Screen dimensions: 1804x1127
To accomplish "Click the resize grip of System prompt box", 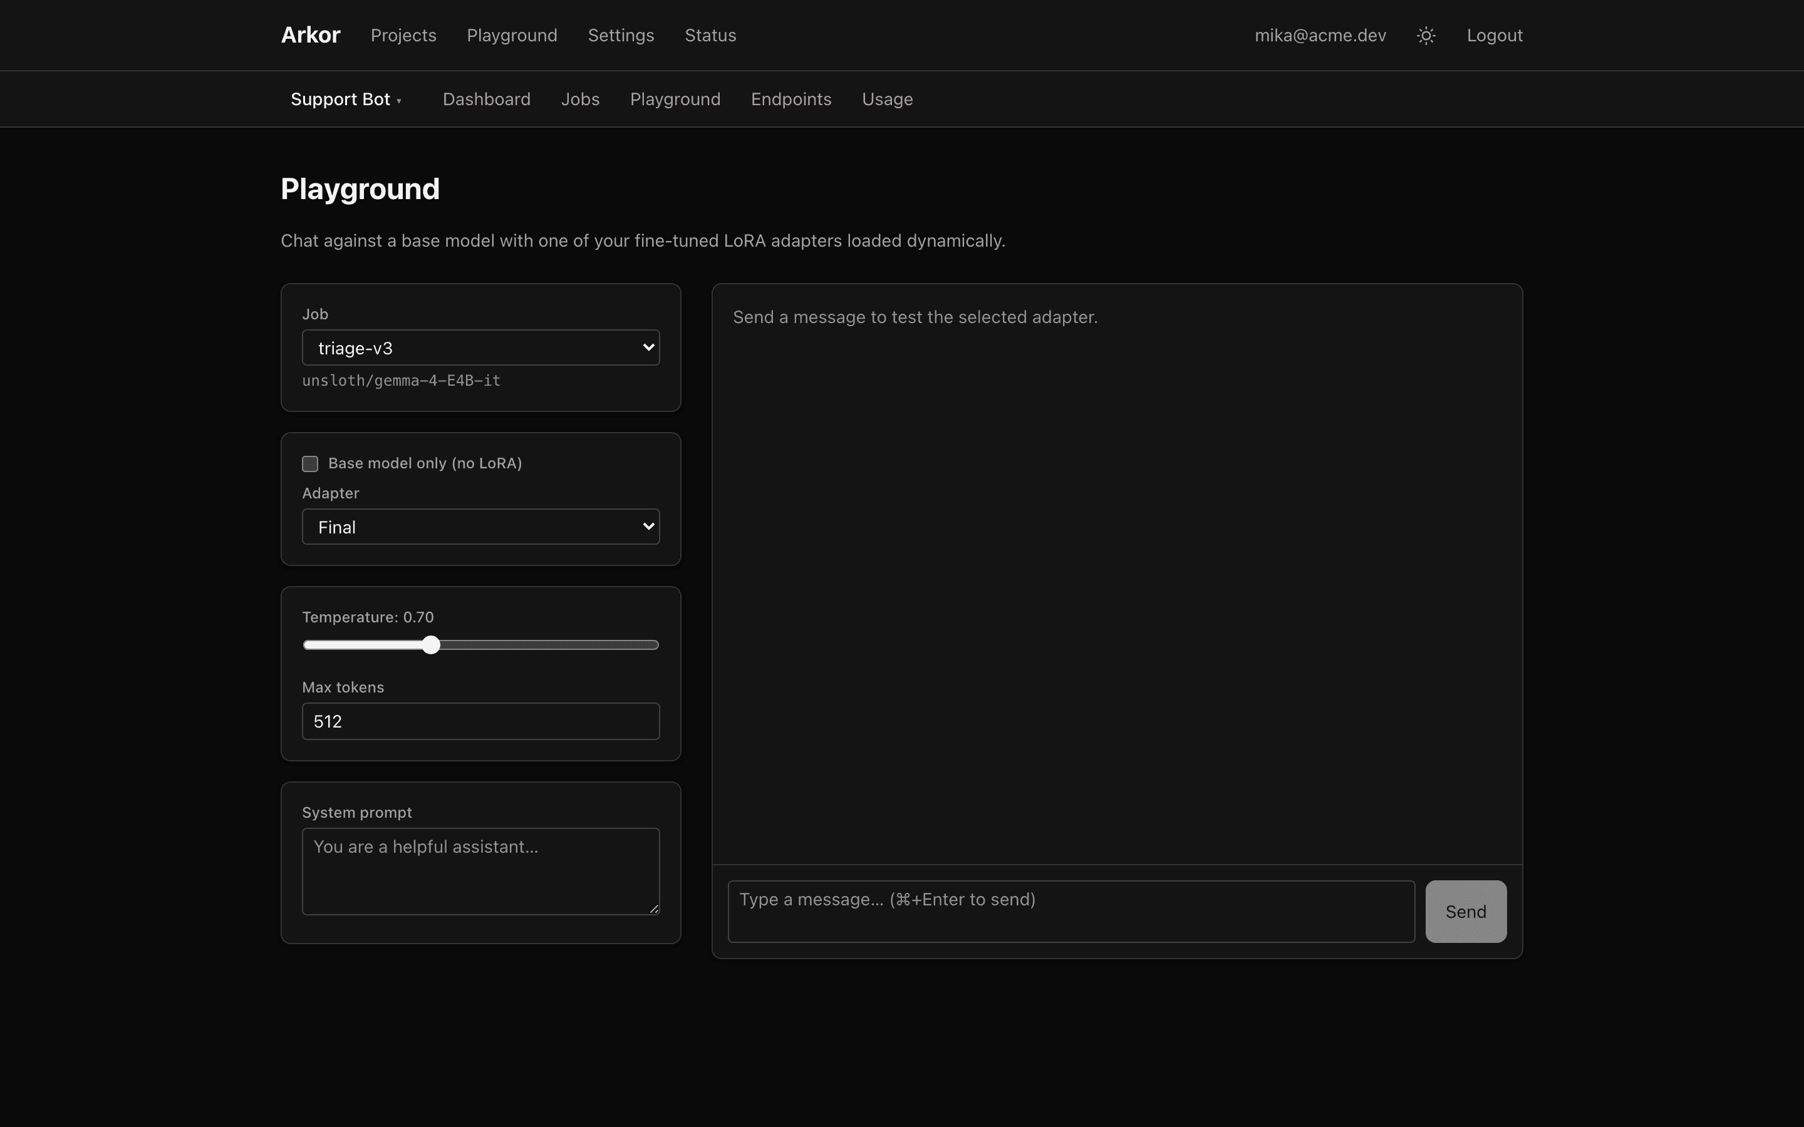I will pyautogui.click(x=654, y=908).
